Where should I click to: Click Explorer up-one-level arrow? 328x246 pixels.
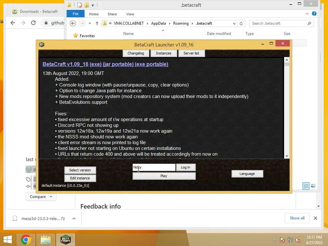(97, 23)
